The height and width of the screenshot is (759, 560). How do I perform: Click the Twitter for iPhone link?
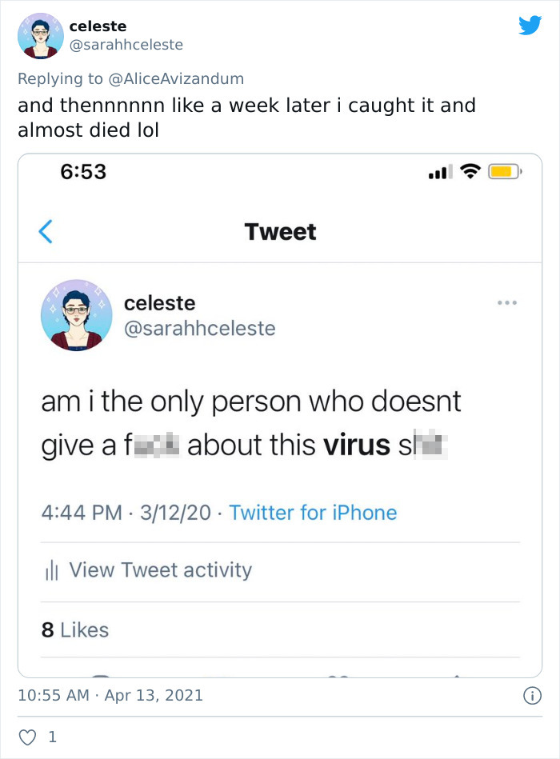313,513
